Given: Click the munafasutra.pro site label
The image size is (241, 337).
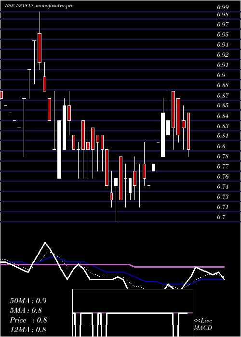Looking at the screenshot, I should pos(54,6).
